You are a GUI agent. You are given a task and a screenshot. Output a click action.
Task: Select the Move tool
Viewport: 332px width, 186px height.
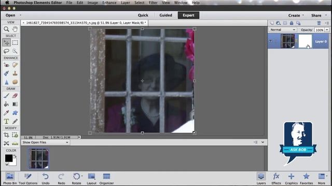(x=6, y=42)
